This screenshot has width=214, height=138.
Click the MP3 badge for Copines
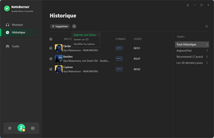119,69
